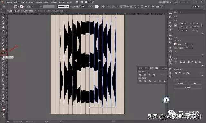Select the Zoom magnifier tool
The height and width of the screenshot is (123, 206).
(x=3, y=101)
